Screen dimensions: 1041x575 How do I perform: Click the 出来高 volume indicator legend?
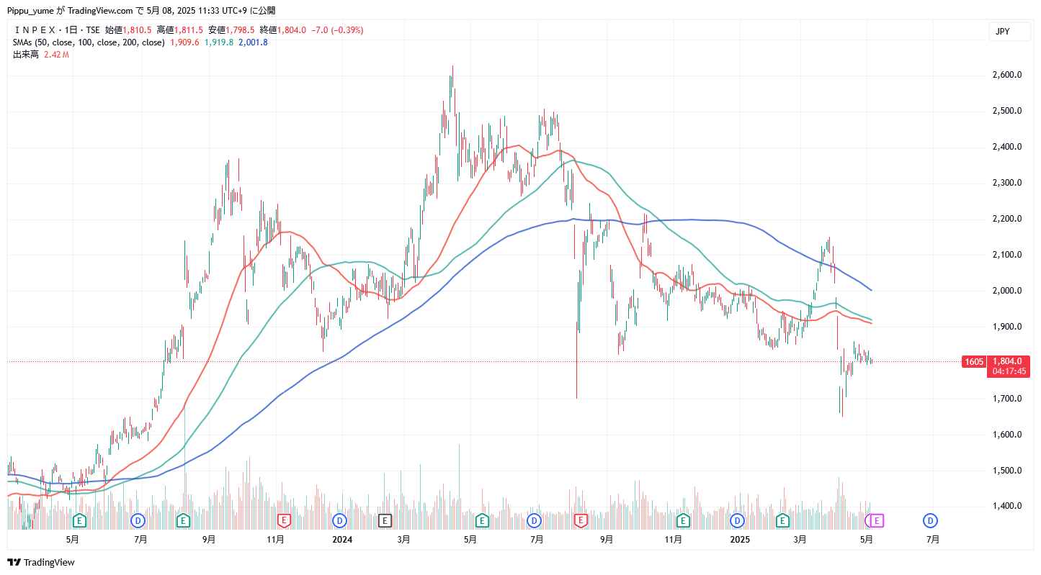[26, 55]
